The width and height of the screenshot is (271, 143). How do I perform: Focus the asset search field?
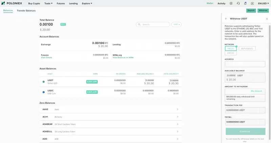[x=153, y=24]
